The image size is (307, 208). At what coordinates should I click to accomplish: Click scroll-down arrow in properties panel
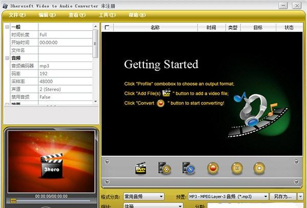[x=95, y=101]
